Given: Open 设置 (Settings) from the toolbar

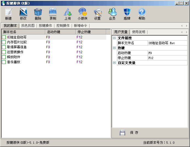Looking at the screenshot, I should click(x=97, y=12).
